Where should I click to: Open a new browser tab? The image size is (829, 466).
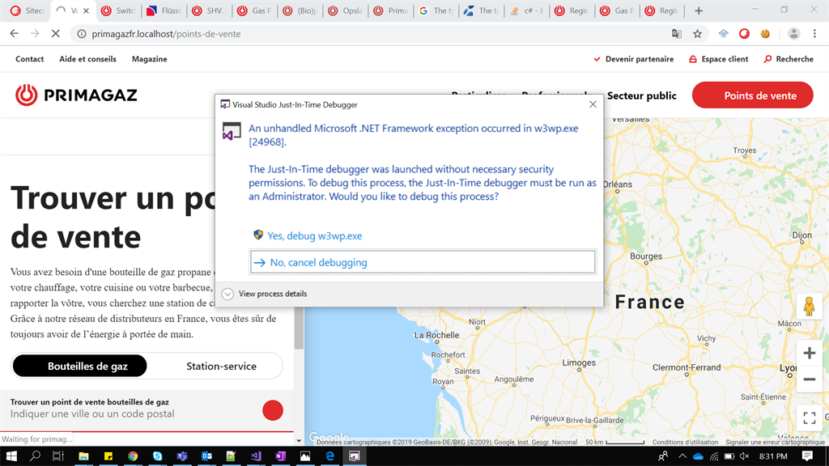click(699, 11)
